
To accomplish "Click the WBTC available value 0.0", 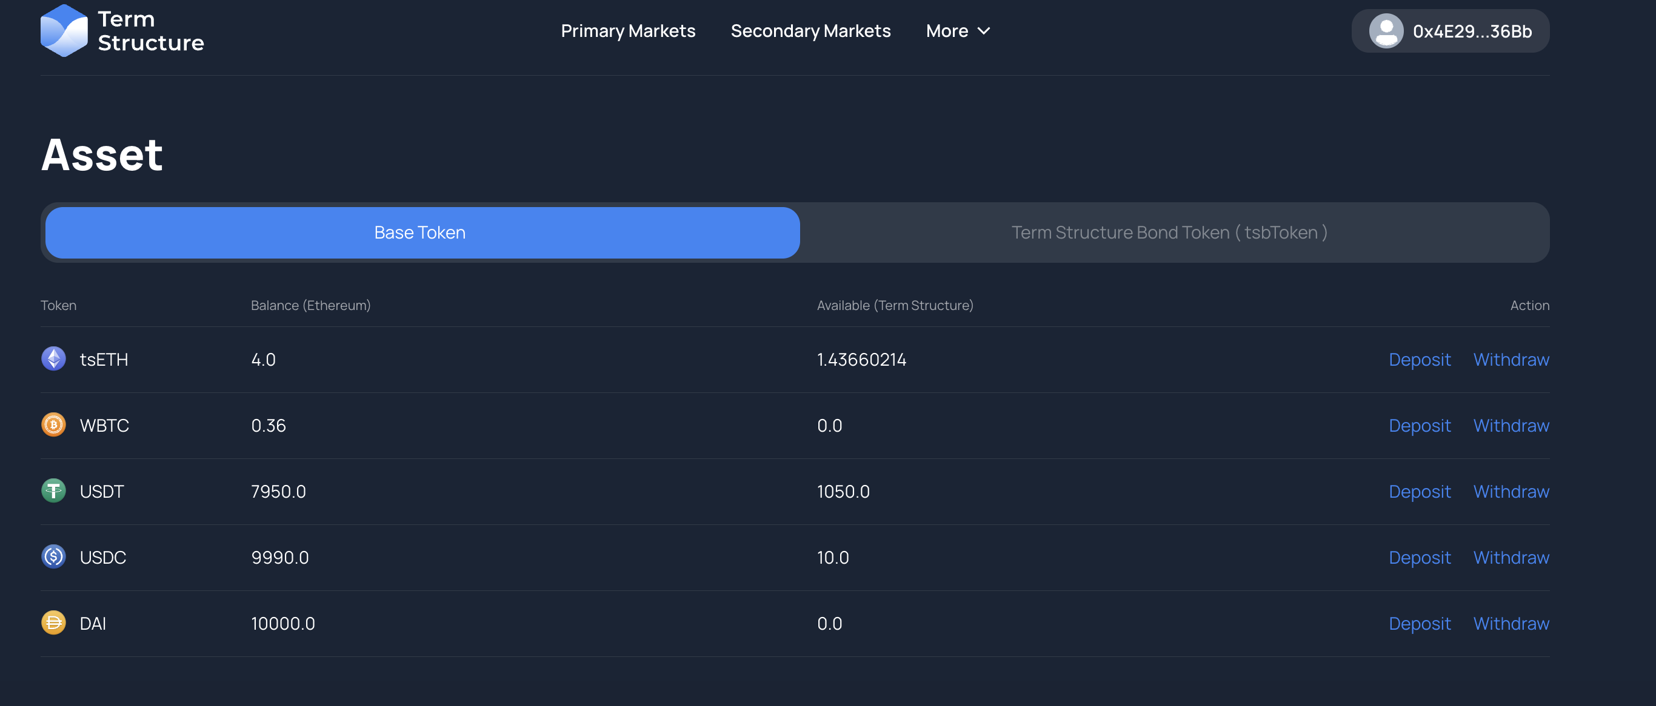I will coord(829,425).
